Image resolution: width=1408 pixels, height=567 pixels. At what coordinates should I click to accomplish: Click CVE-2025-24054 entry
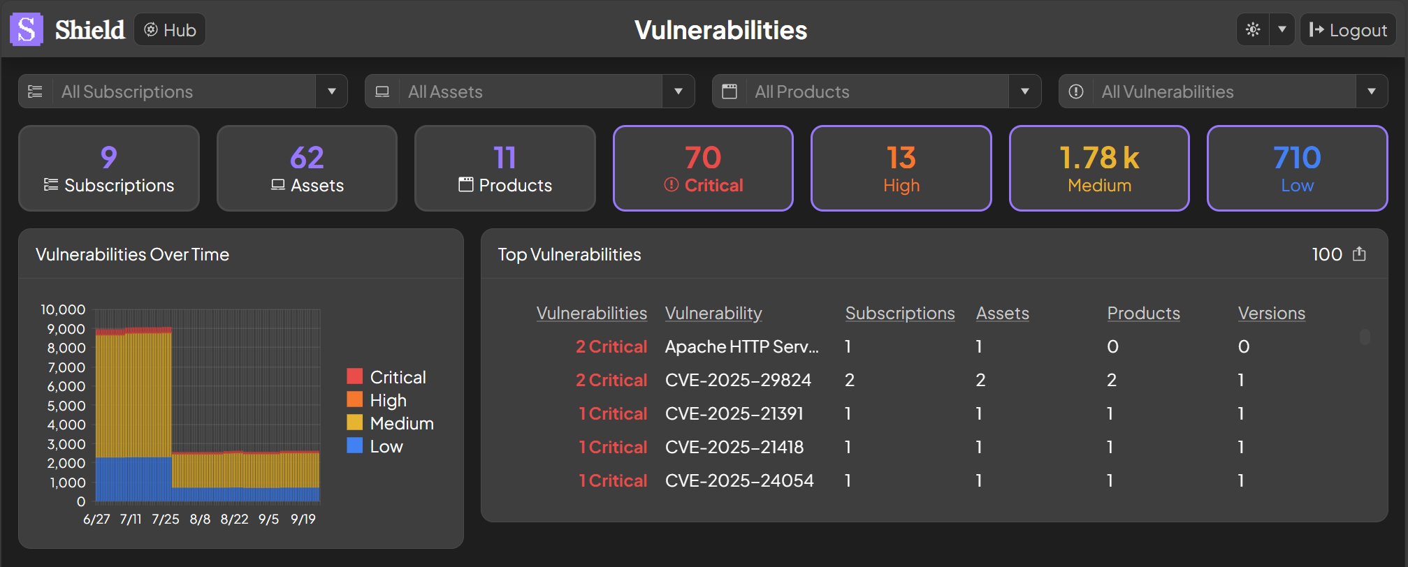[x=739, y=481]
